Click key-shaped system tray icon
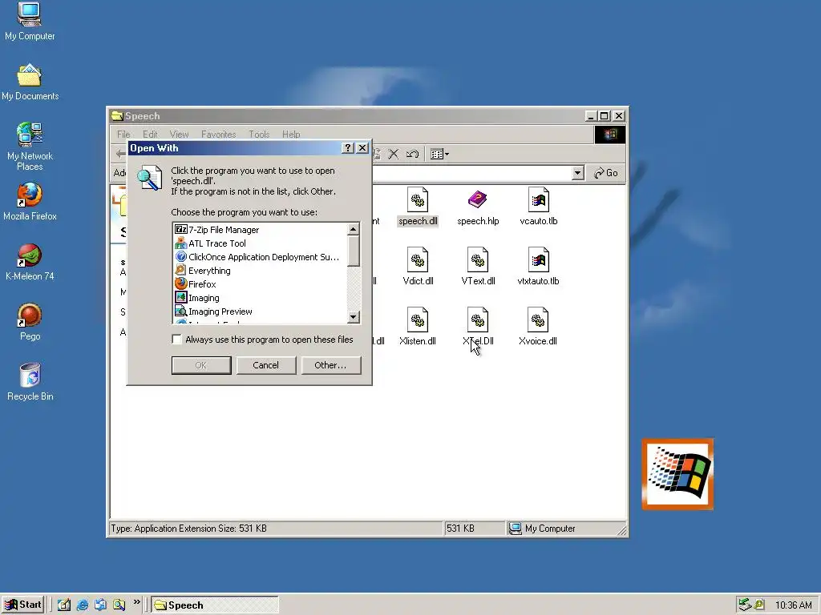 coord(759,605)
